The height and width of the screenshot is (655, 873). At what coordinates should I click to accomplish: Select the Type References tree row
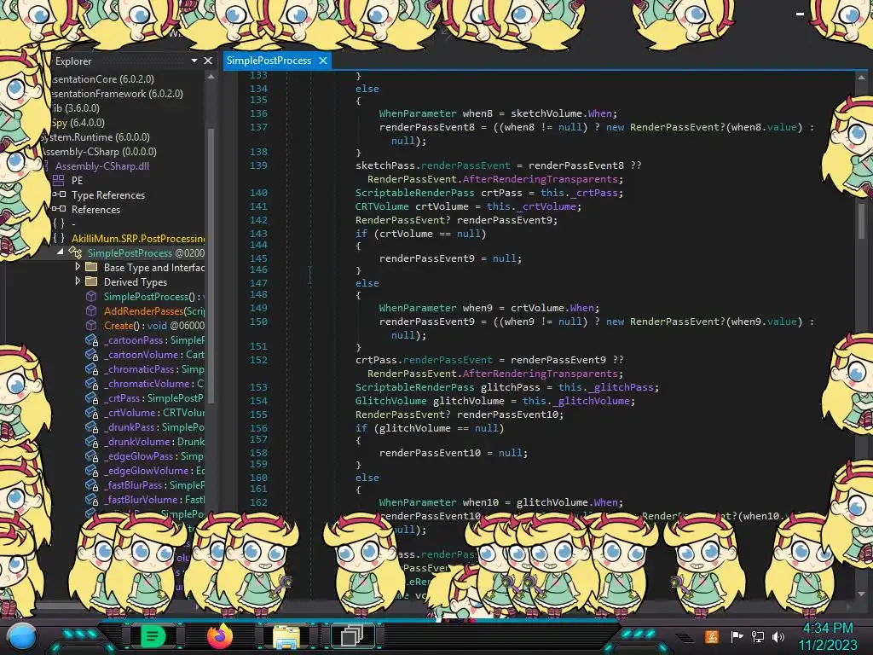(108, 195)
